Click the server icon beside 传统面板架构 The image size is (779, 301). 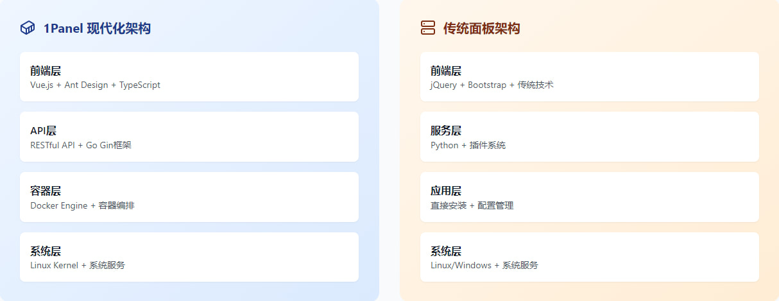428,28
